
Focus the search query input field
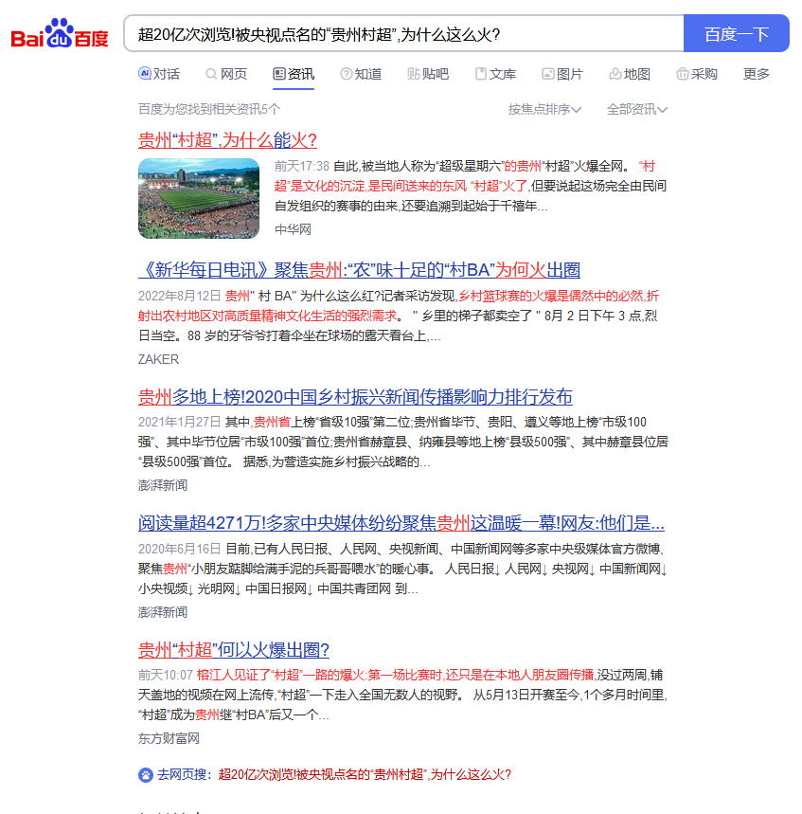403,34
